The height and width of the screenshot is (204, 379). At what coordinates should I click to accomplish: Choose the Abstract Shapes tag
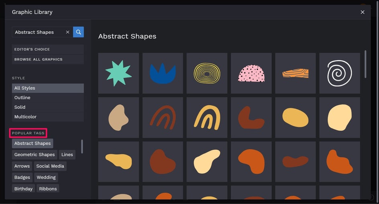click(x=33, y=143)
